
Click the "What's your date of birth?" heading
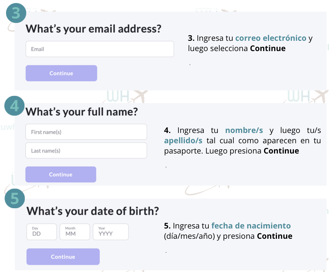[93, 211]
